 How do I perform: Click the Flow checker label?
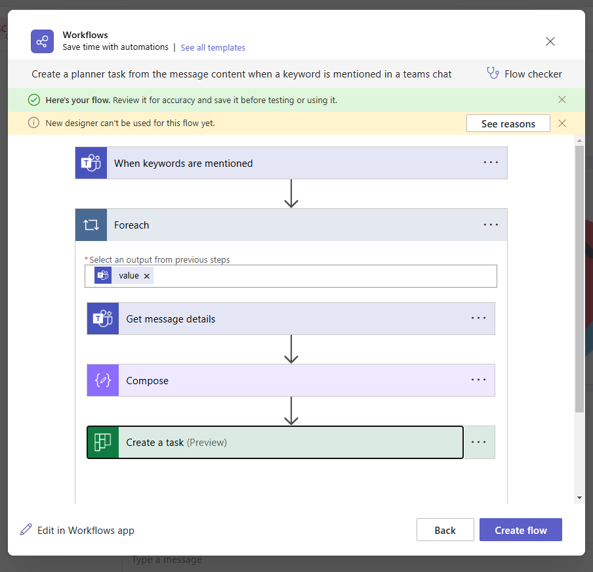533,74
